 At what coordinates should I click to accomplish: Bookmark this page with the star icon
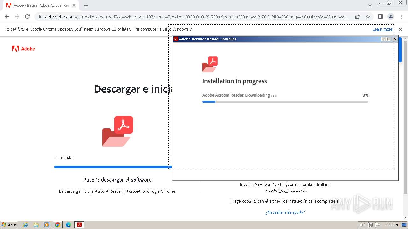pos(368,17)
